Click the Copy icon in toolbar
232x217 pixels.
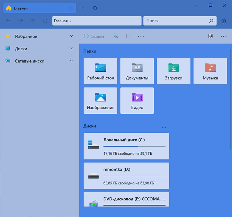(x=128, y=36)
